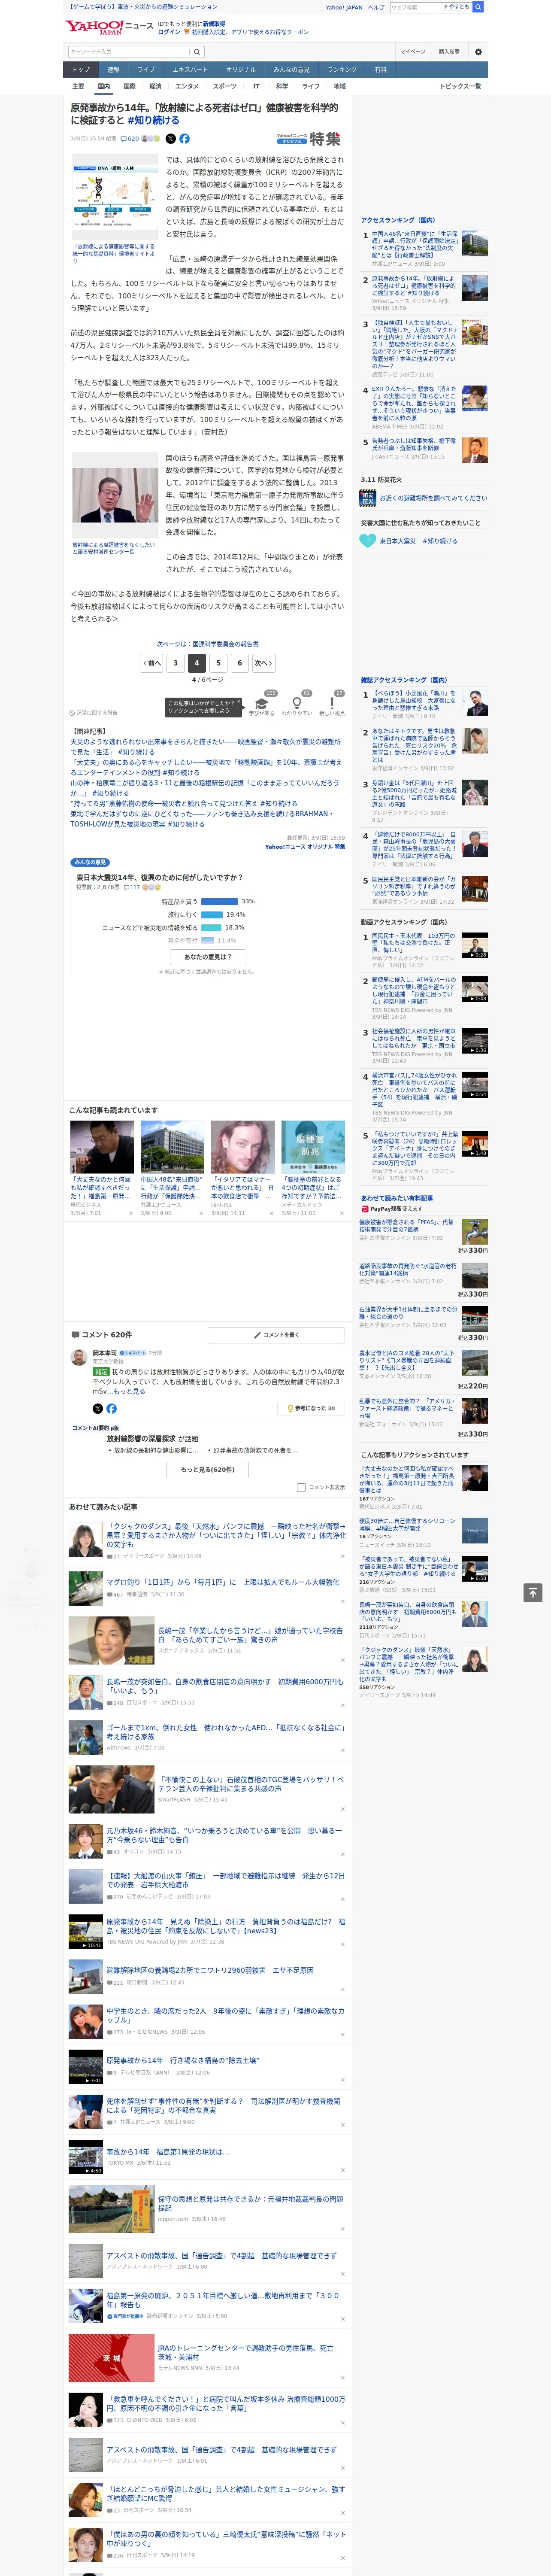Share comment on Facebook icon
This screenshot has width=551, height=2576.
tap(111, 1408)
